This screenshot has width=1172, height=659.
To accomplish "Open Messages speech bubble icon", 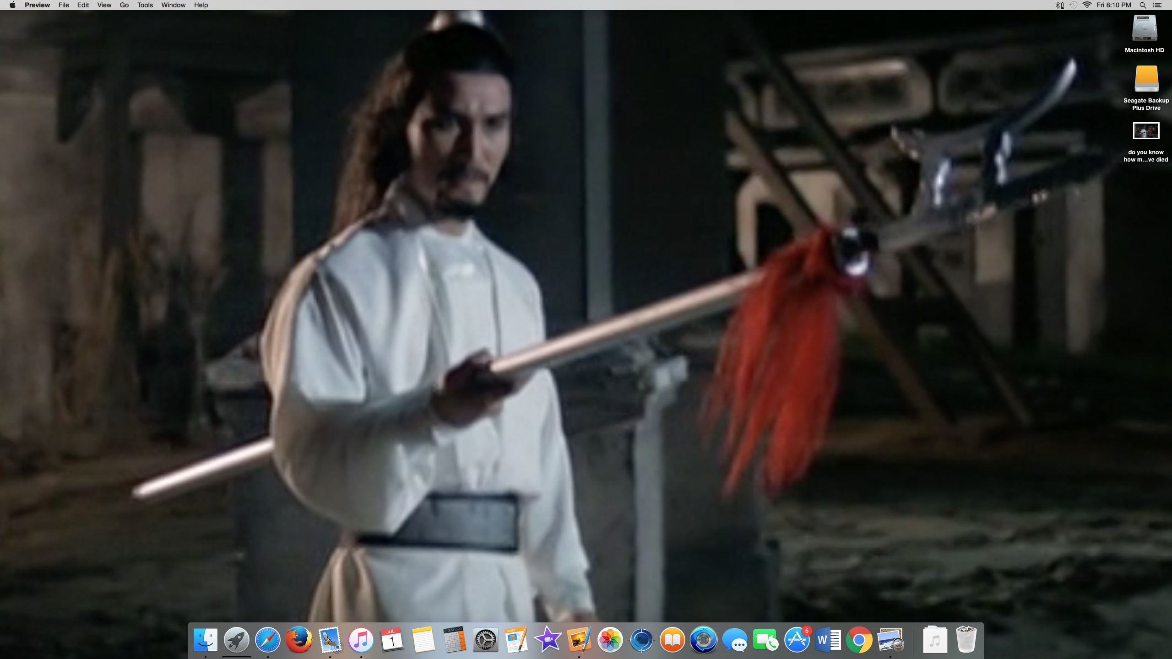I will point(735,639).
